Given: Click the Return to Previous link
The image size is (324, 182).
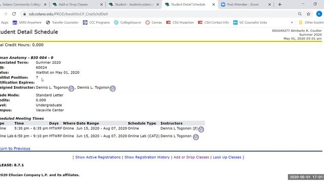Looking at the screenshot, I should 15,148.
